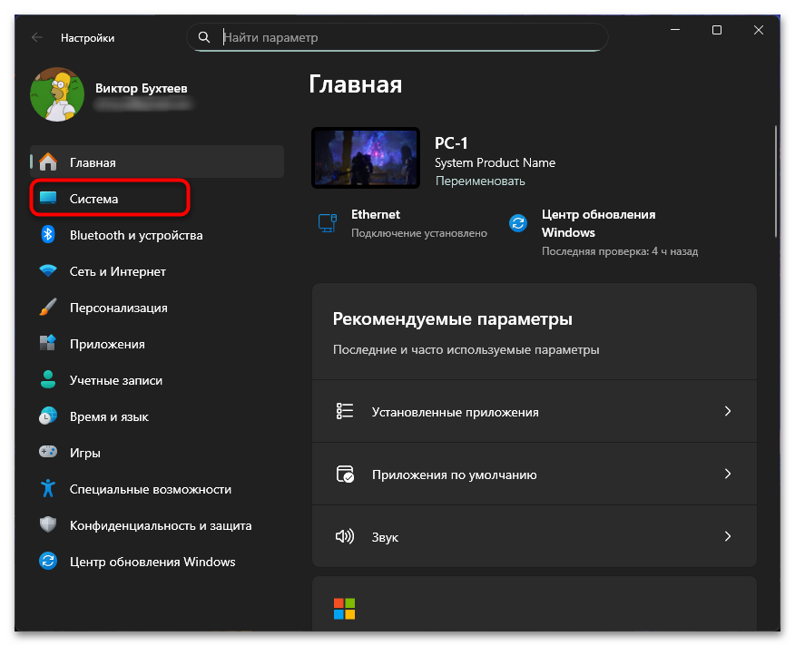This screenshot has height=646, width=795.
Task: Click the Homer Simpson profile avatar
Action: pyautogui.click(x=57, y=94)
